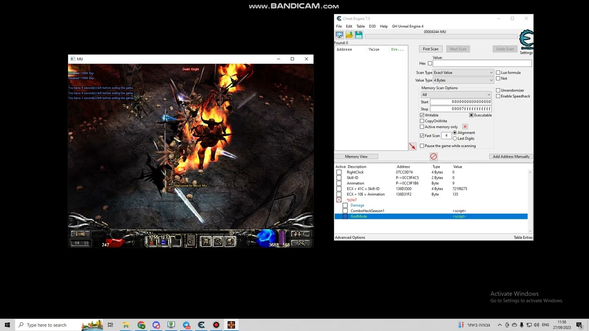Select the Alignment radio button
589x331 pixels.
[x=455, y=133]
